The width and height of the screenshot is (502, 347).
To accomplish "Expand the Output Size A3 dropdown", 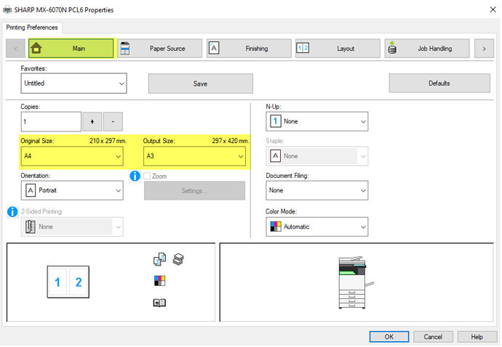I will click(x=194, y=156).
